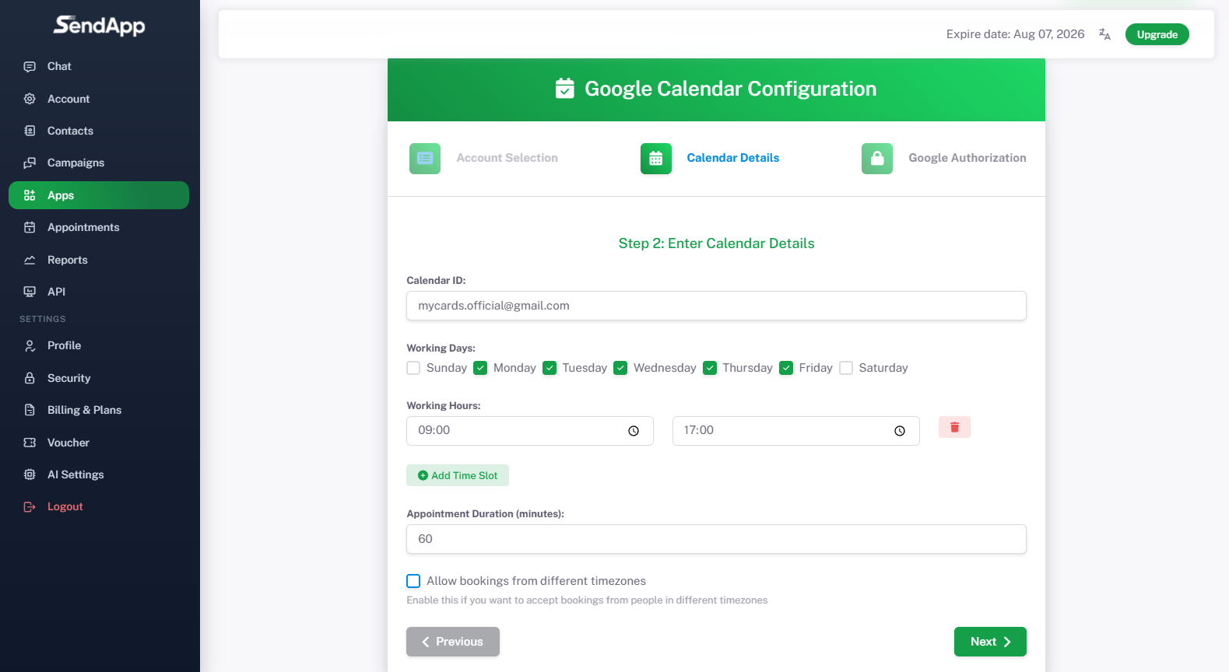Click 'Step 2: Enter Calendar Details' heading

(716, 243)
